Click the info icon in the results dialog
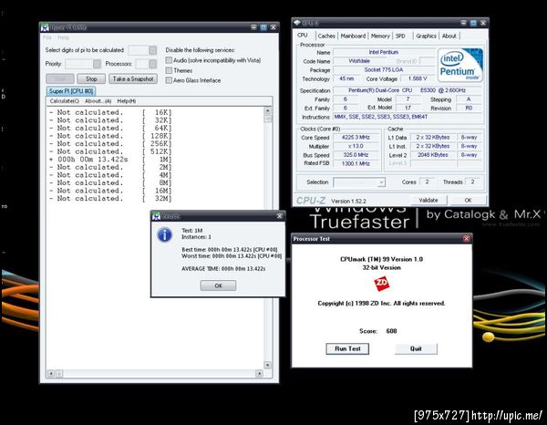The height and width of the screenshot is (425, 547). tap(165, 234)
